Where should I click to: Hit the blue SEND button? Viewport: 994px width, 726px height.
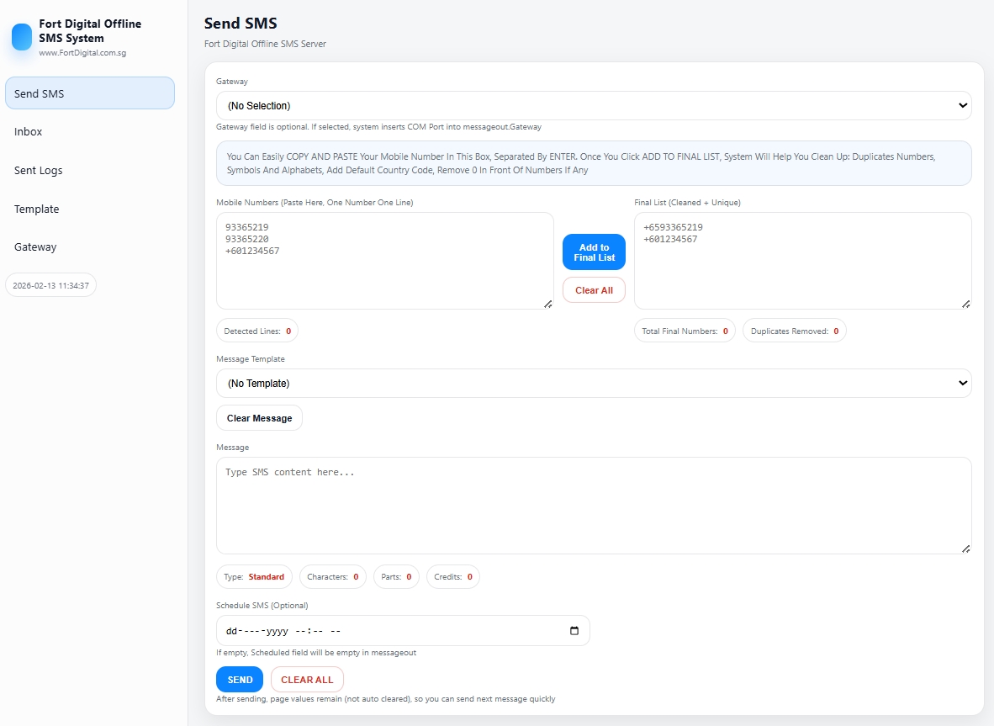click(240, 680)
